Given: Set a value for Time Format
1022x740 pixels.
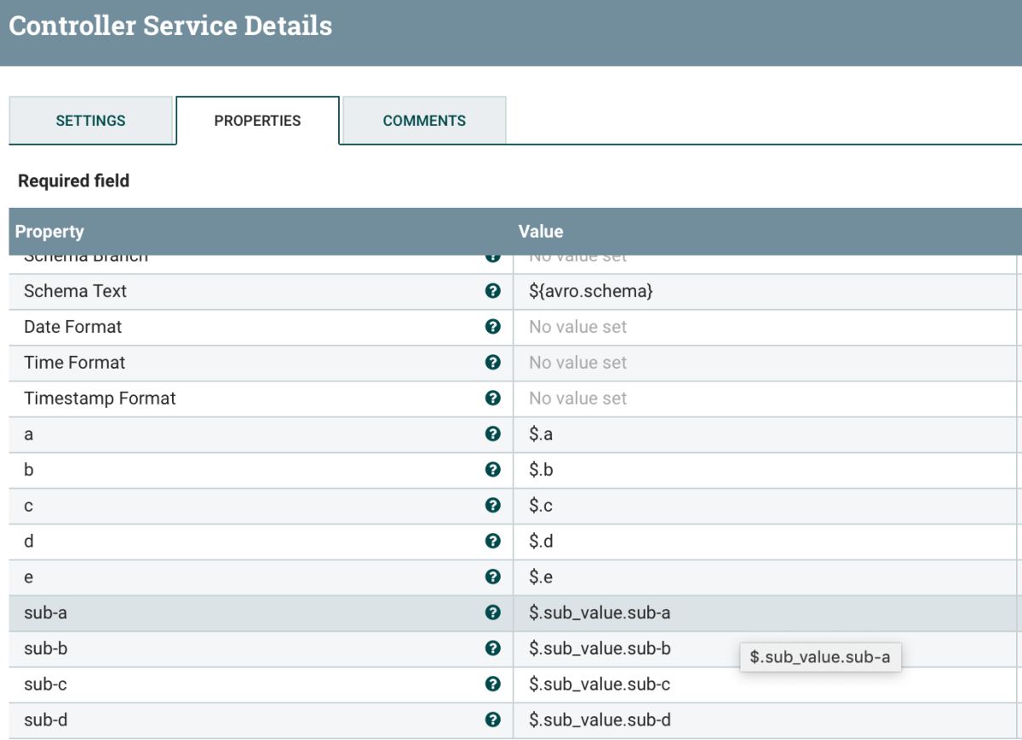Looking at the screenshot, I should pyautogui.click(x=765, y=363).
